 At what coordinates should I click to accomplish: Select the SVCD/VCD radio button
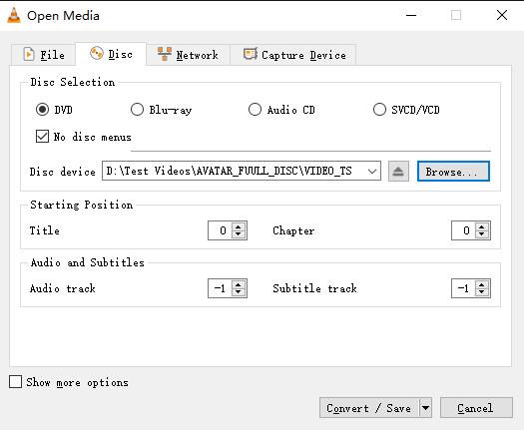[x=379, y=110]
